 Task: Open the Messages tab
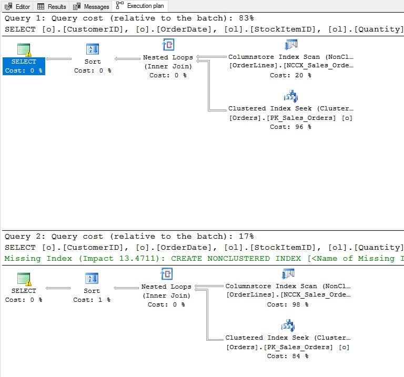coord(91,6)
